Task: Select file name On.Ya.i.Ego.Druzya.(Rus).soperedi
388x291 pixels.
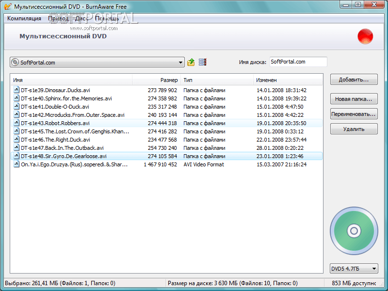Action: click(74, 164)
